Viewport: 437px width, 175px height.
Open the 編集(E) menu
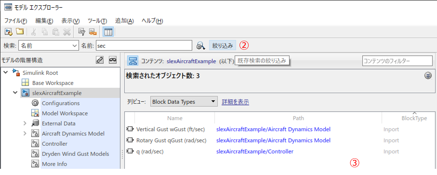[44, 21]
